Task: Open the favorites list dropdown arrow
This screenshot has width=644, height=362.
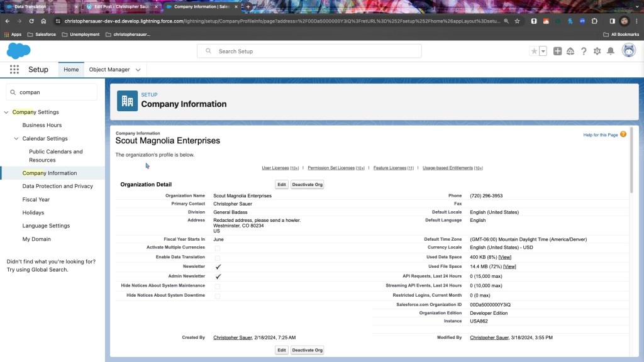Action: click(x=543, y=52)
